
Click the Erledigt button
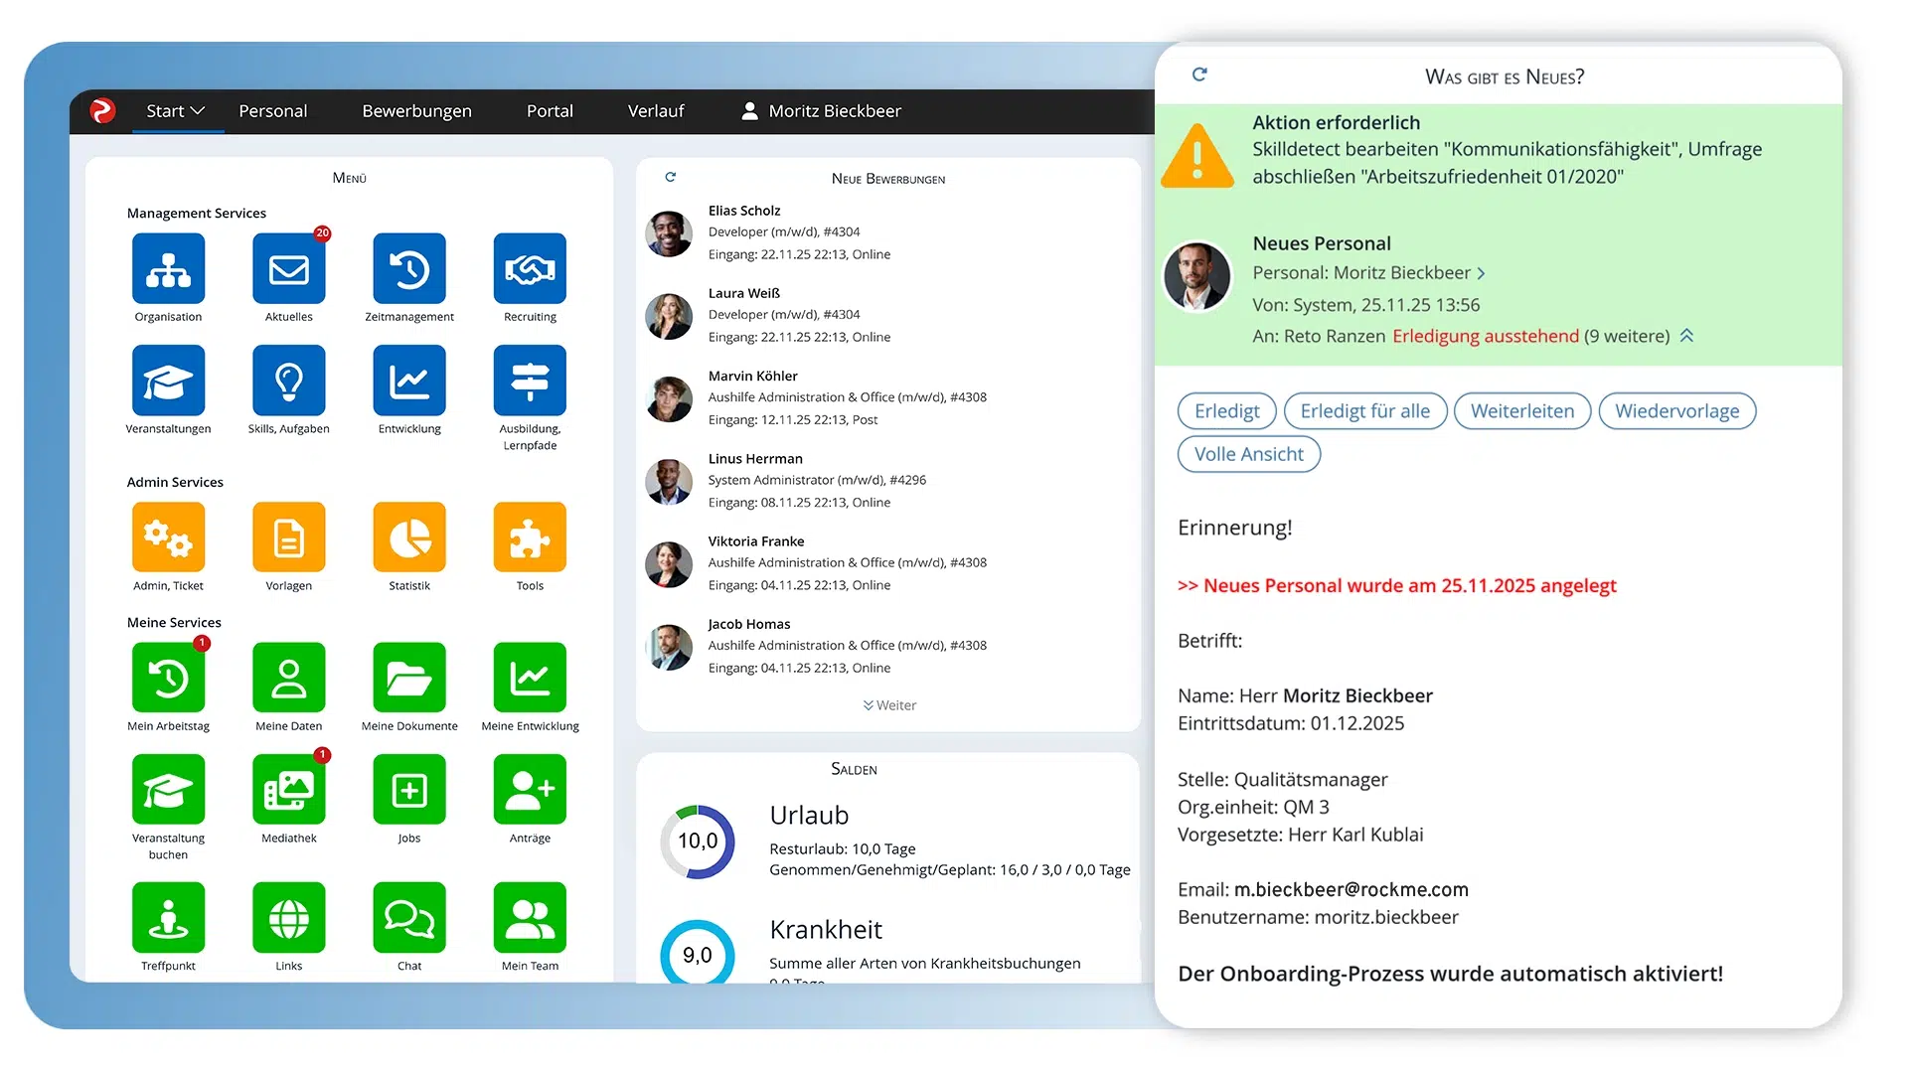1226,411
